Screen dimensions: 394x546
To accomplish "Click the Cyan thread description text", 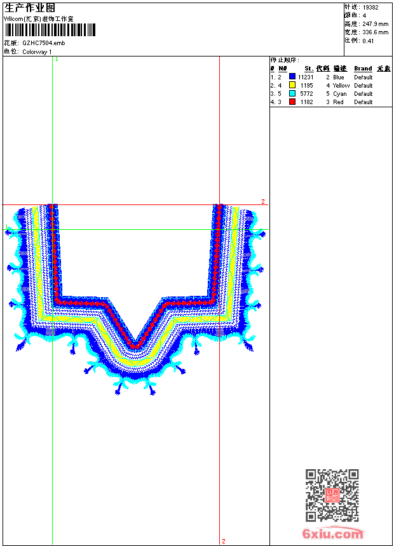I will coord(339,94).
